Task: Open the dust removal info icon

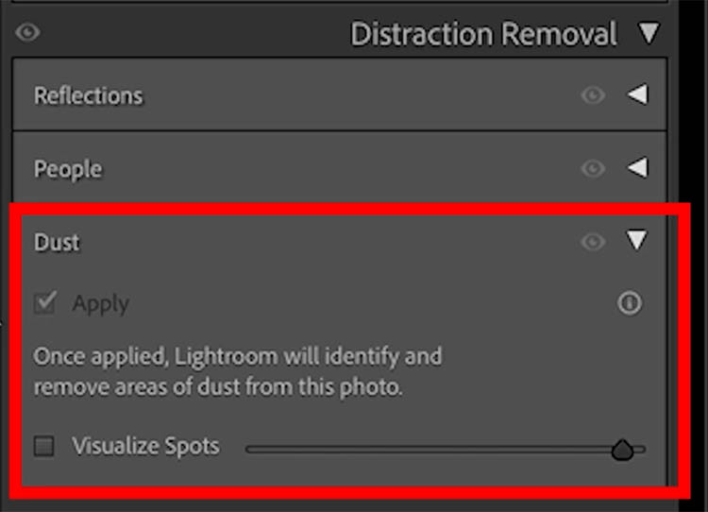Action: point(630,303)
